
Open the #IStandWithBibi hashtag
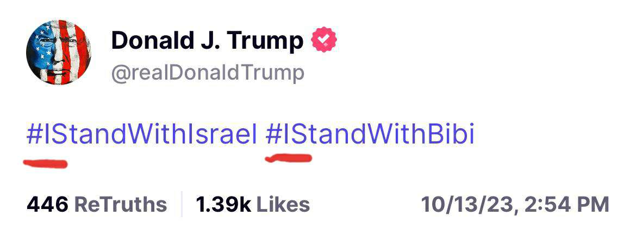(x=370, y=135)
